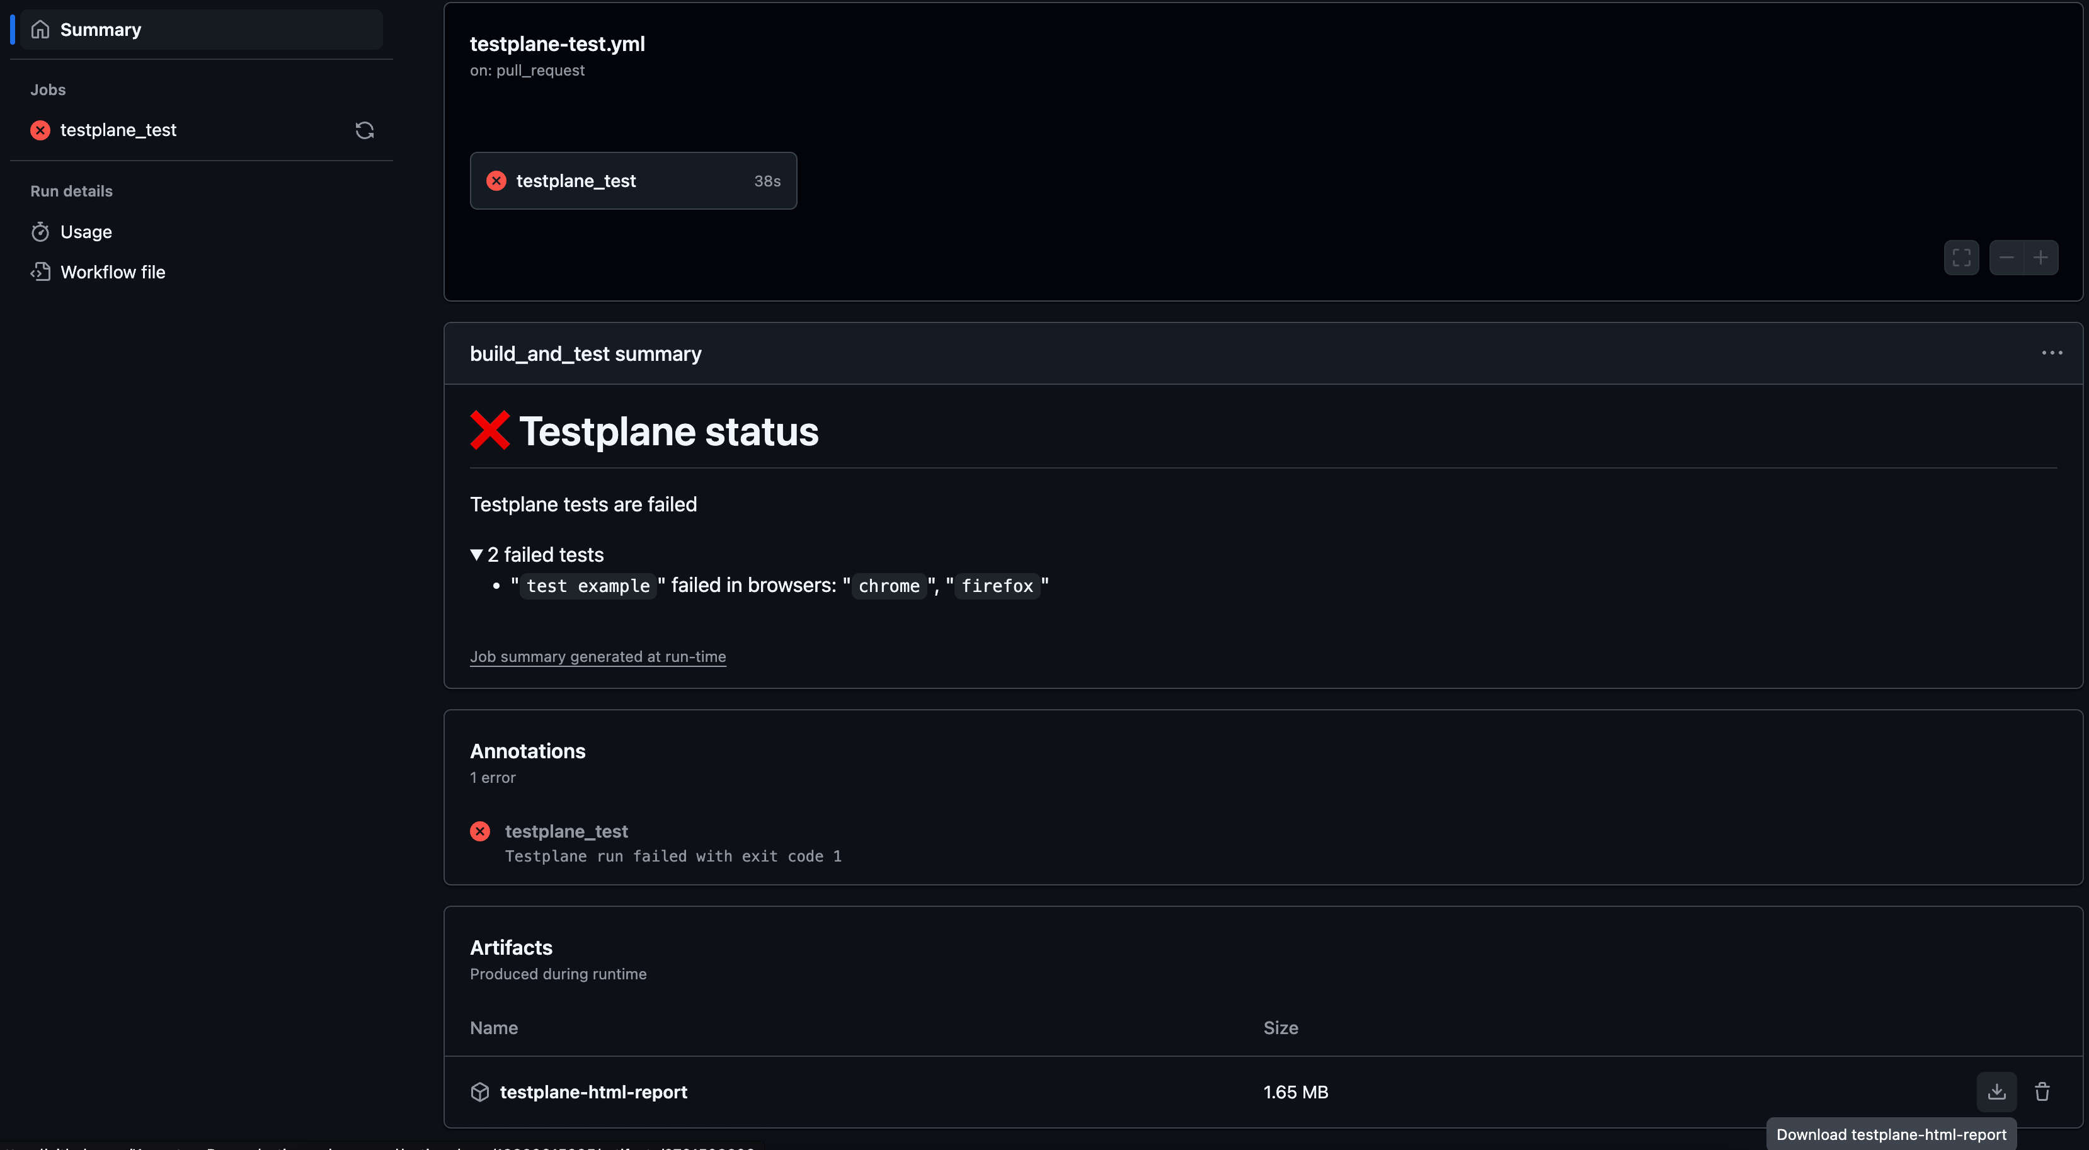Open "Job summary generated at run-time" link
The height and width of the screenshot is (1150, 2089).
tap(598, 656)
